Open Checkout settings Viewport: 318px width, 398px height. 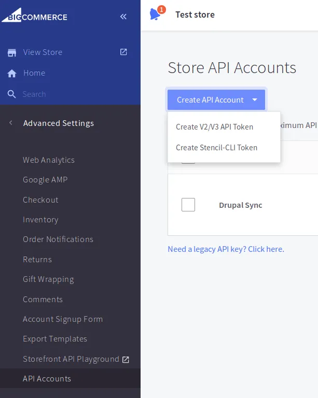(40, 200)
